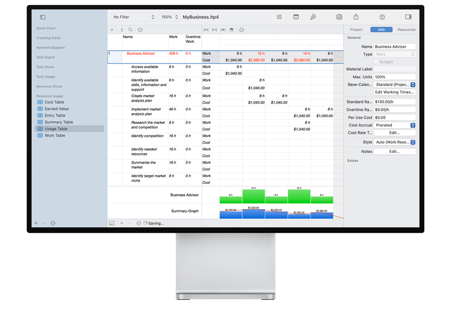Screen dimensions: 451x336
Task: Open the Task Sheet view
Action: pyautogui.click(x=45, y=67)
